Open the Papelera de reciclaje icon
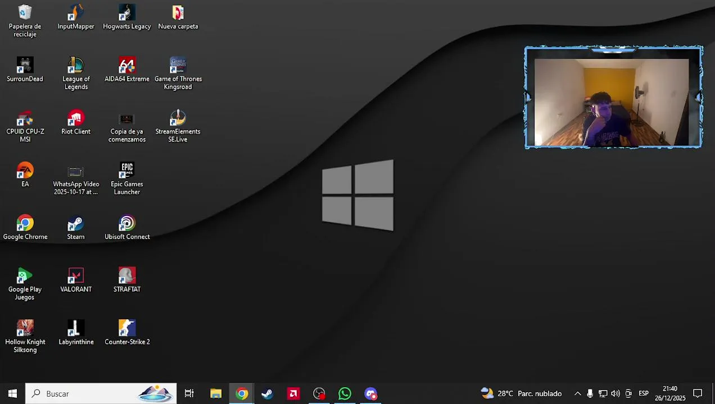Screen dimensions: 715x404 tap(25, 21)
